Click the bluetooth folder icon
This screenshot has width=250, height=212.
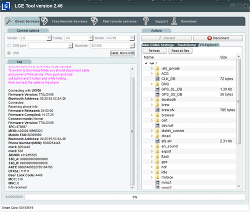pyautogui.click(x=157, y=99)
